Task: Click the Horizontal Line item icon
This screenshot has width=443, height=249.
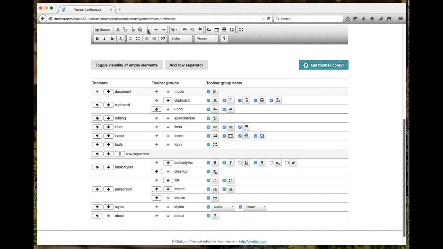Action: click(246, 136)
